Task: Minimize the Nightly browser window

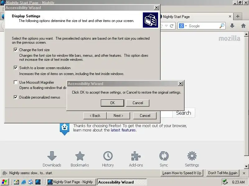Action: point(235,2)
